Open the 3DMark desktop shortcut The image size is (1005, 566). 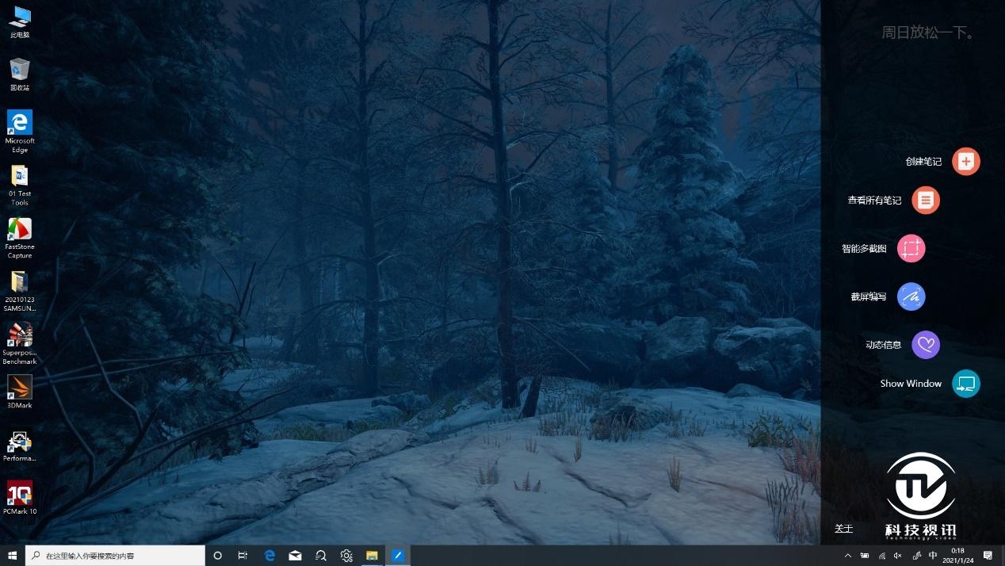point(20,391)
